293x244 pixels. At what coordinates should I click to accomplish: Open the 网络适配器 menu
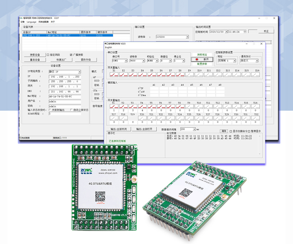coord(43,22)
